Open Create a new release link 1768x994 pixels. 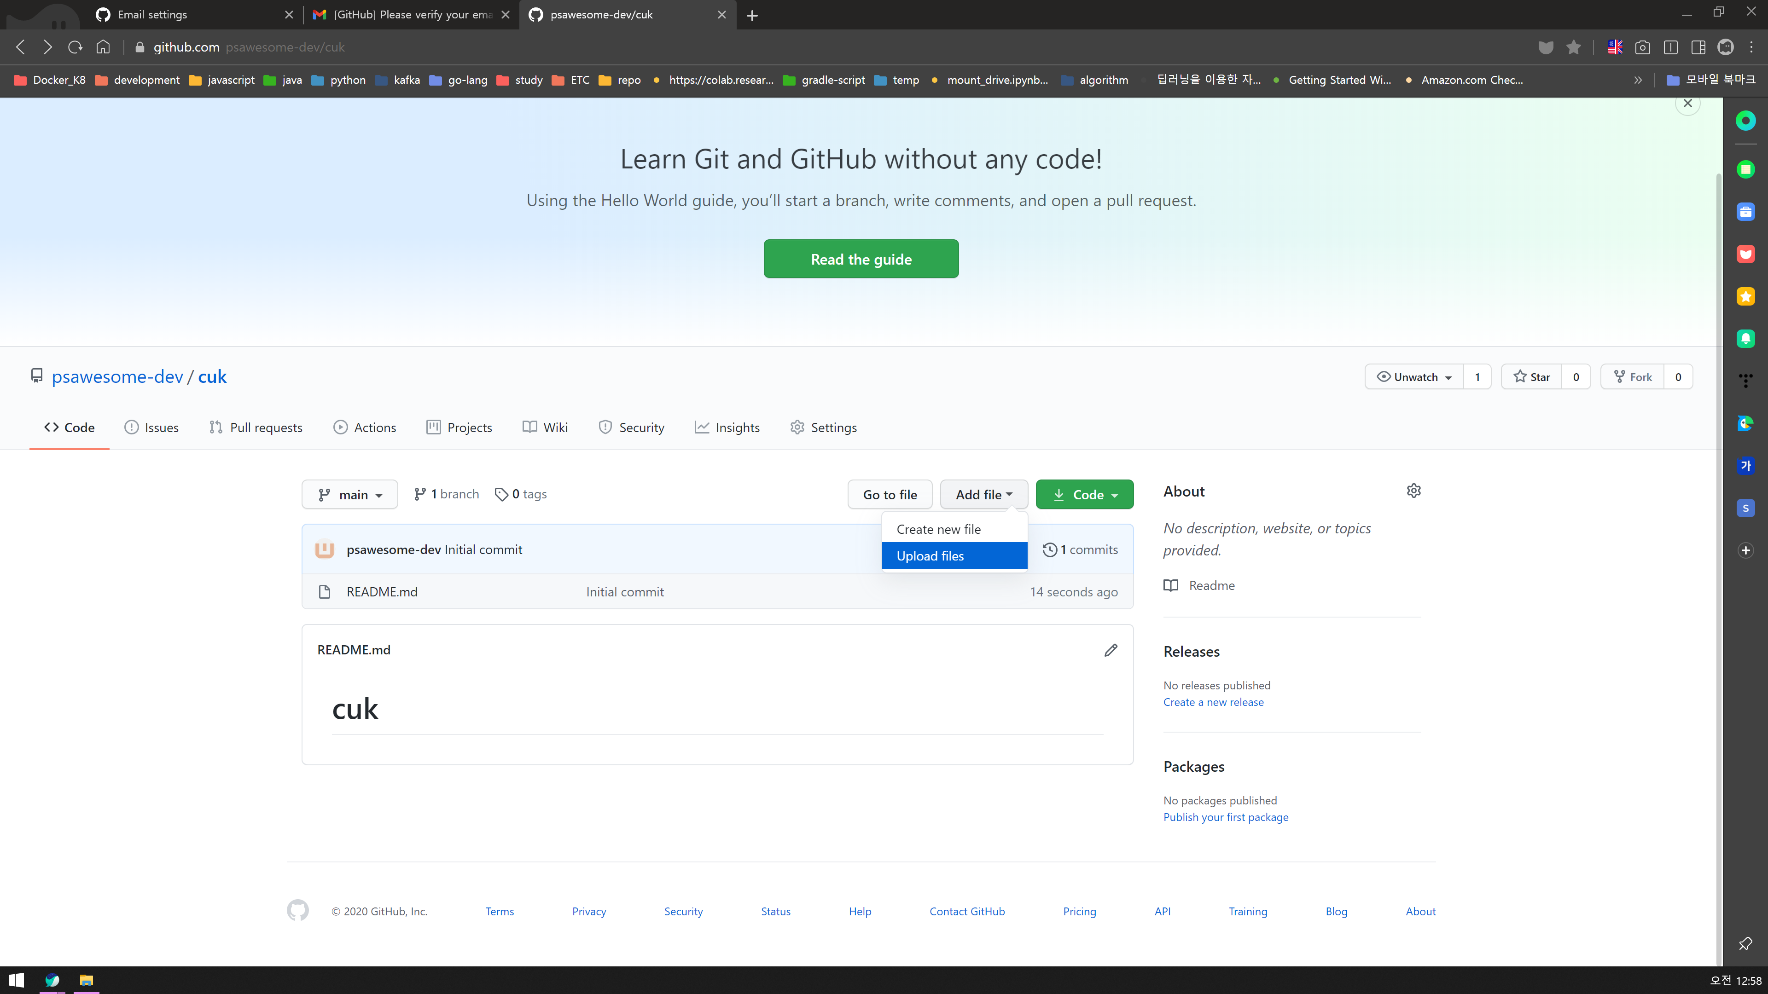click(x=1213, y=702)
